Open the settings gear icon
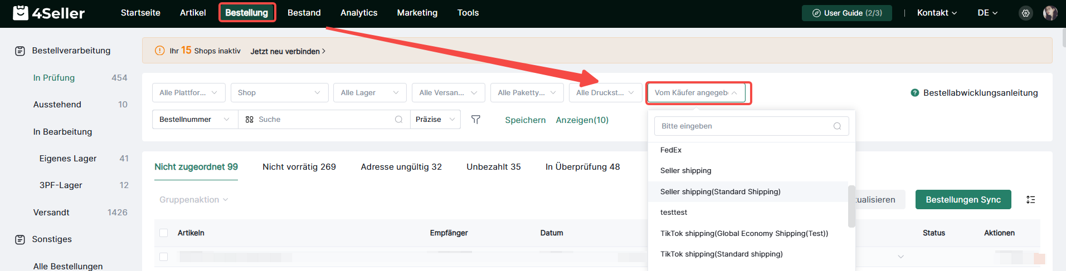This screenshot has width=1066, height=271. pos(1025,13)
